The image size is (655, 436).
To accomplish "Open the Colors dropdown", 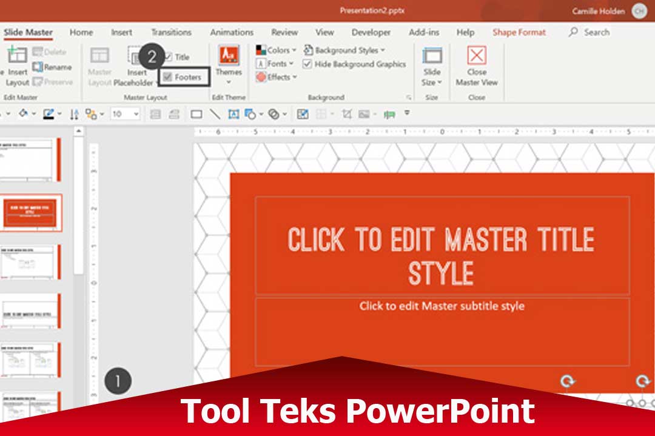I will pos(276,50).
